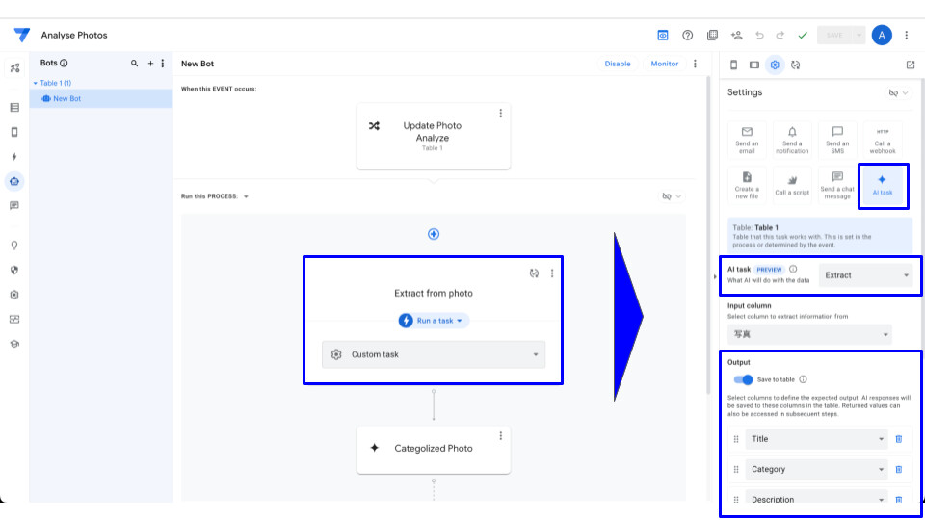This screenshot has width=925, height=520.
Task: Click the Run a task chip
Action: (434, 321)
